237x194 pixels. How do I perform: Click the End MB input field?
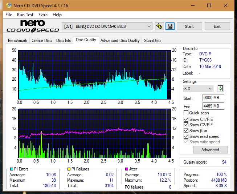(213, 106)
